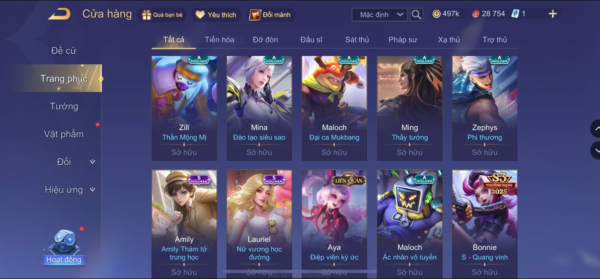Switch to the Pháp sư tab
The height and width of the screenshot is (279, 600).
pyautogui.click(x=403, y=40)
